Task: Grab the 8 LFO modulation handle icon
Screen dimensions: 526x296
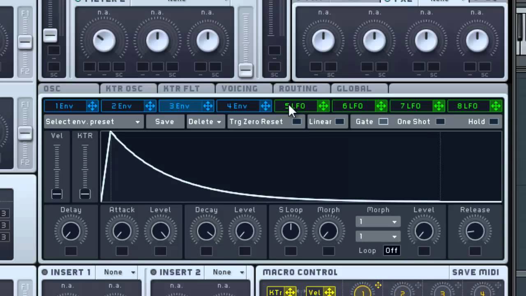Action: click(x=496, y=106)
